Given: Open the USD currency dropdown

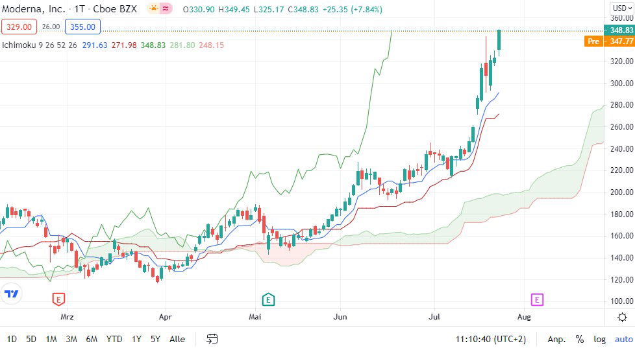Looking at the screenshot, I should coord(621,9).
